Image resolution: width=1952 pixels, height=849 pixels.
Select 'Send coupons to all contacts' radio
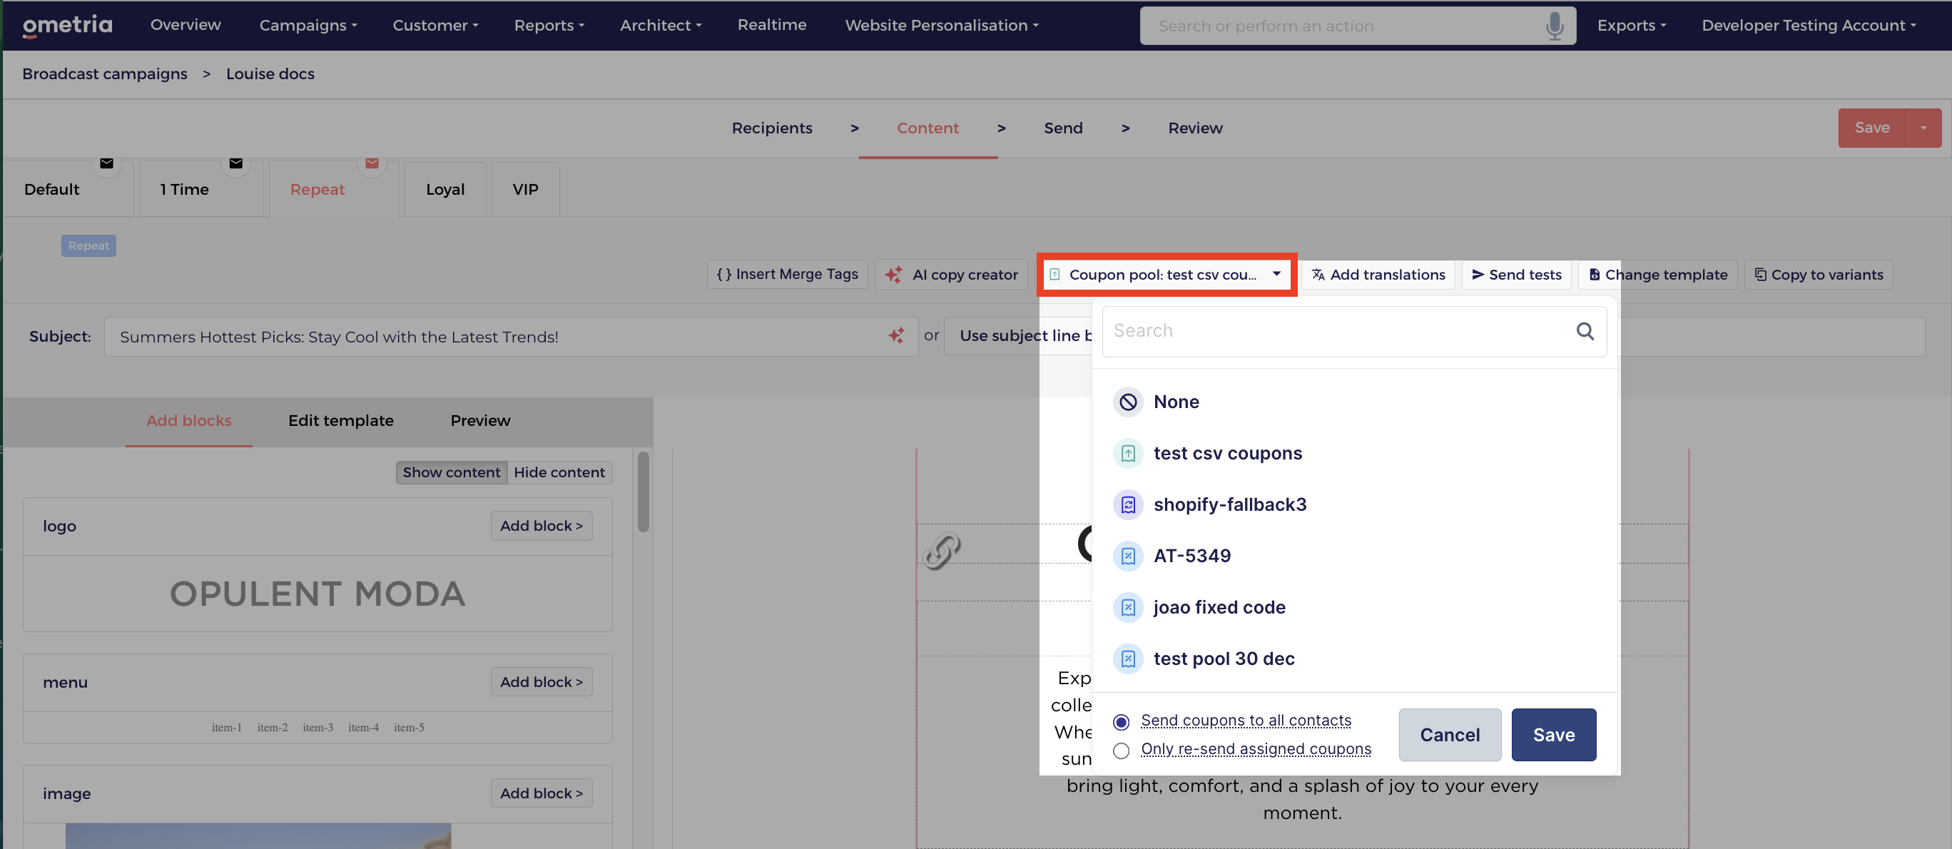[1121, 722]
